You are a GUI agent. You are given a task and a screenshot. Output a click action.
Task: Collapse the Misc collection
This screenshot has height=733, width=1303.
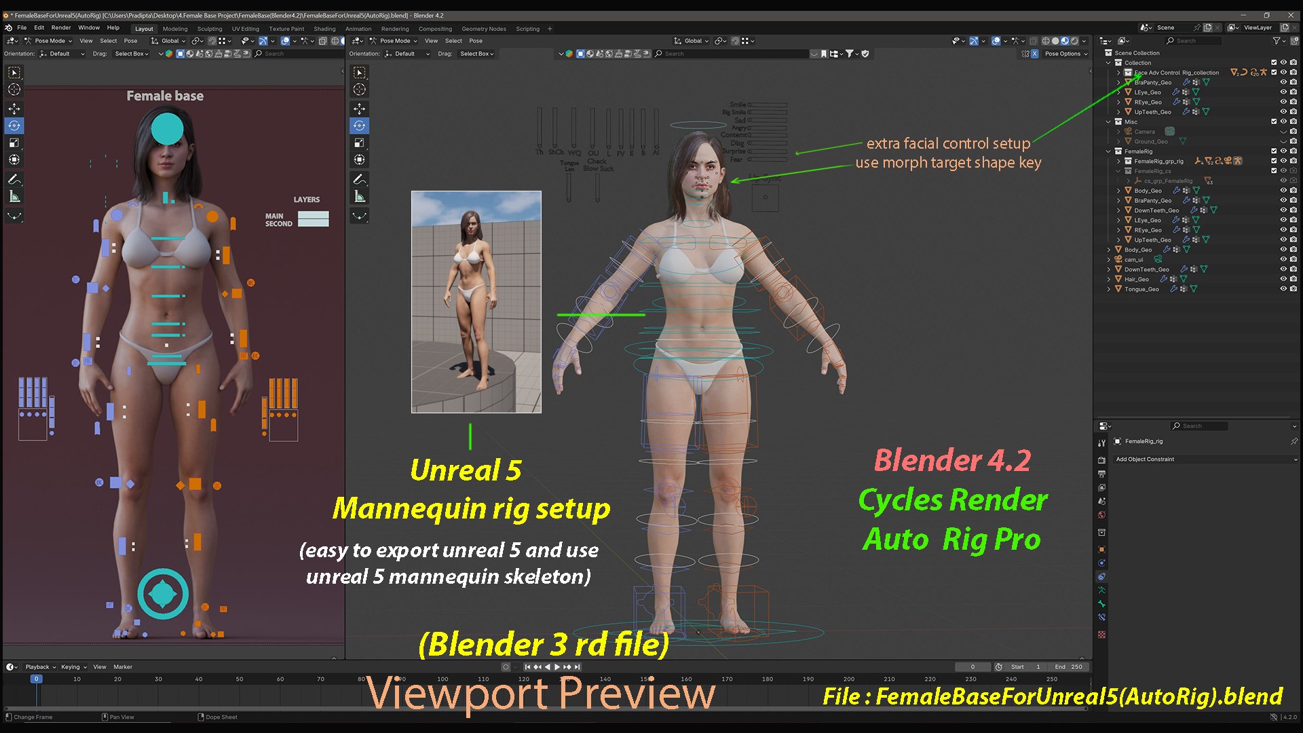[1109, 121]
